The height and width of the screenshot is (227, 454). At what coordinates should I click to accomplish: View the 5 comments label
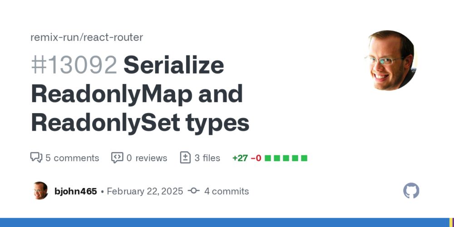tap(72, 158)
